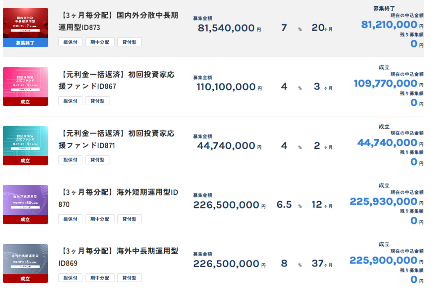This screenshot has height=295, width=431.
Task: Open 海外中長期運用型ID869 fund title link
Action: 118,257
